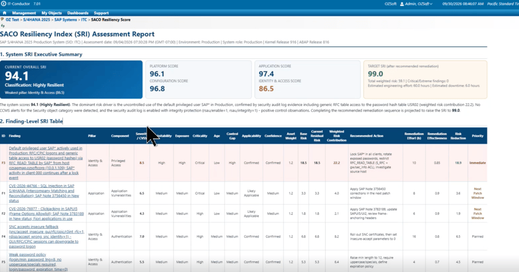Screen dimensions: 519x272
Task: Navigate to OZ Test breadcrumb link
Action: [12, 20]
